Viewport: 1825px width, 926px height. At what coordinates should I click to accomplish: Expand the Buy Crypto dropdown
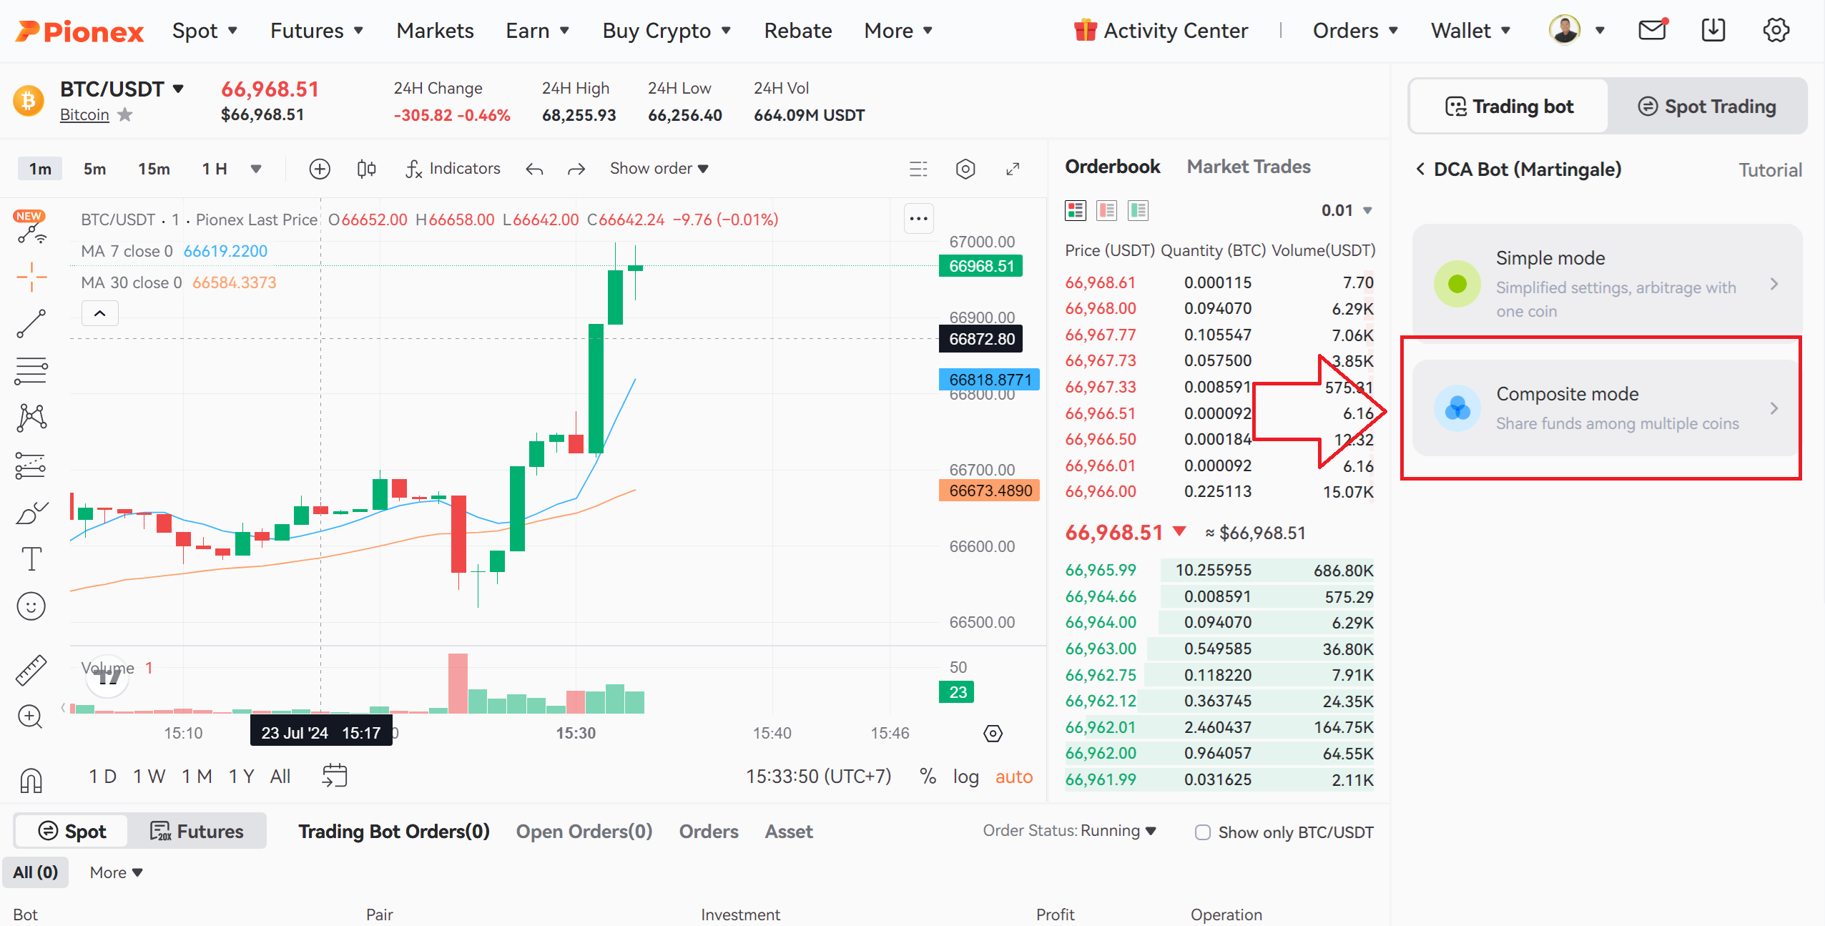[666, 31]
